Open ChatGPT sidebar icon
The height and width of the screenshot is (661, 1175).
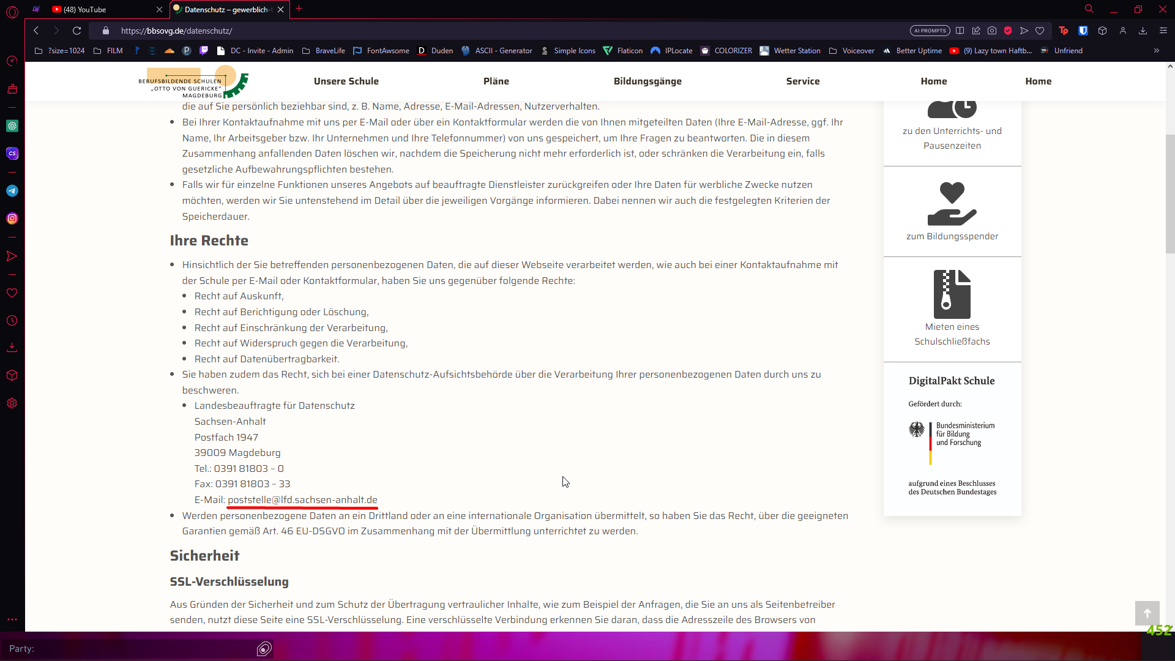(12, 126)
